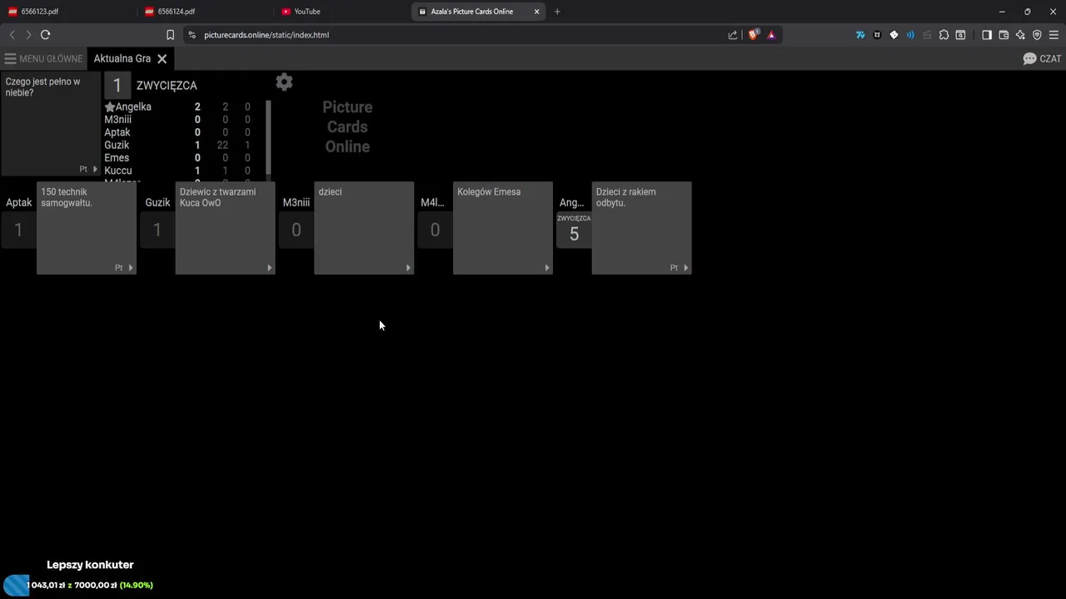Screen dimensions: 1066x599
Task: Switch to the Aktualna Gra tab
Action: pos(122,59)
